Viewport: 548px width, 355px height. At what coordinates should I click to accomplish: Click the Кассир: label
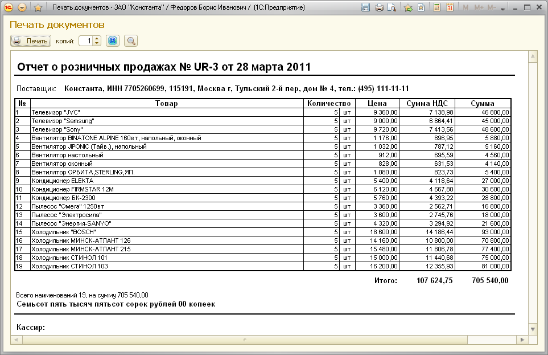tap(31, 327)
